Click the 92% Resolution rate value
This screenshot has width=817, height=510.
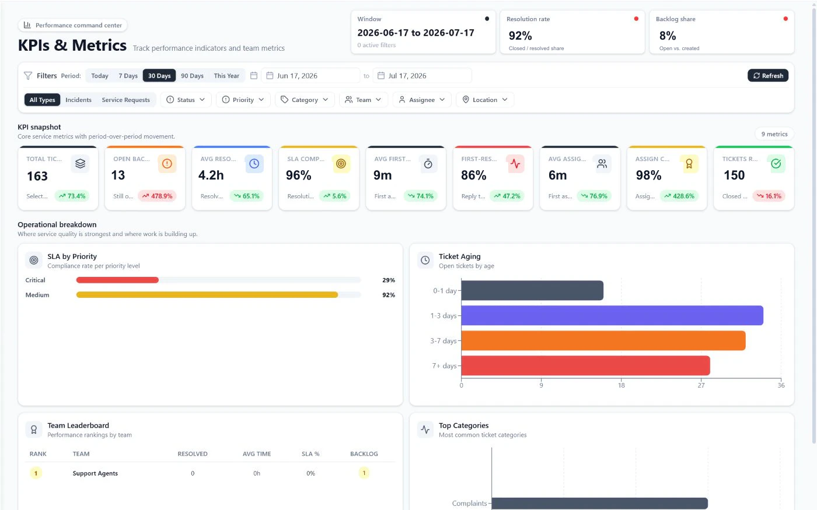click(x=520, y=36)
